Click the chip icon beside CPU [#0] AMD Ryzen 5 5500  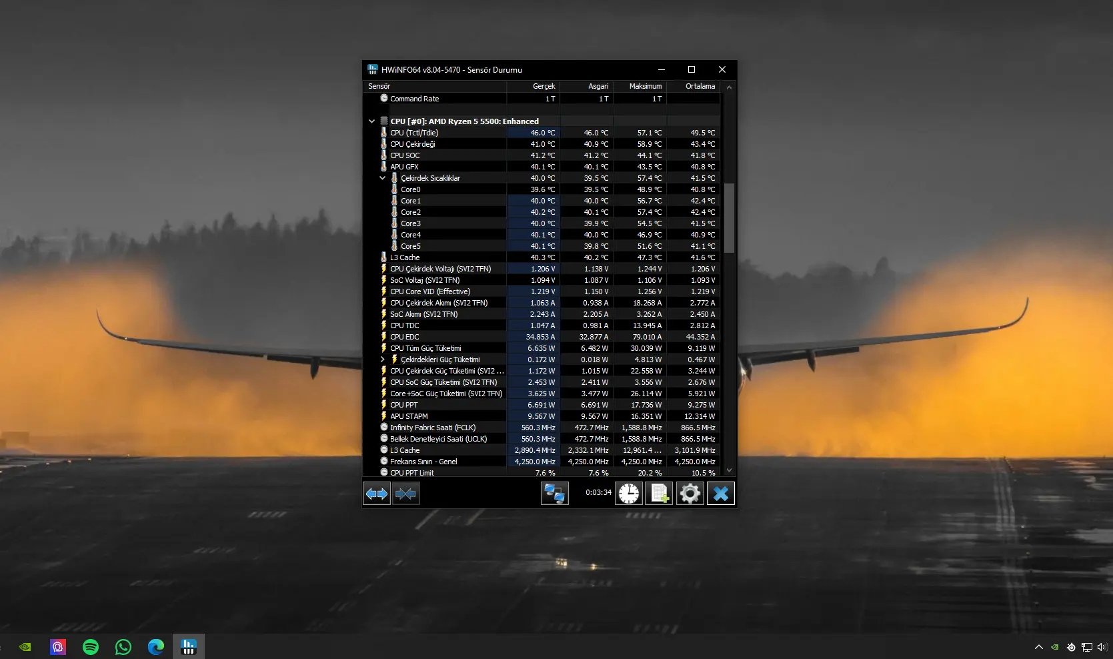(x=384, y=121)
